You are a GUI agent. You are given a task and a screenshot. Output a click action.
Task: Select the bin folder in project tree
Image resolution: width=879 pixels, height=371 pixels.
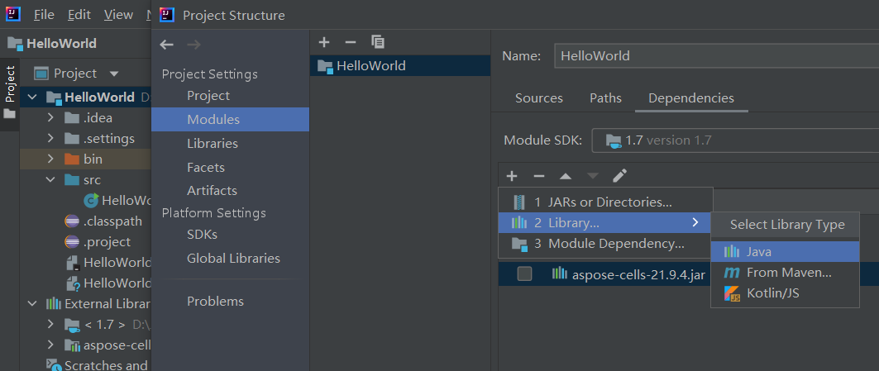(84, 159)
